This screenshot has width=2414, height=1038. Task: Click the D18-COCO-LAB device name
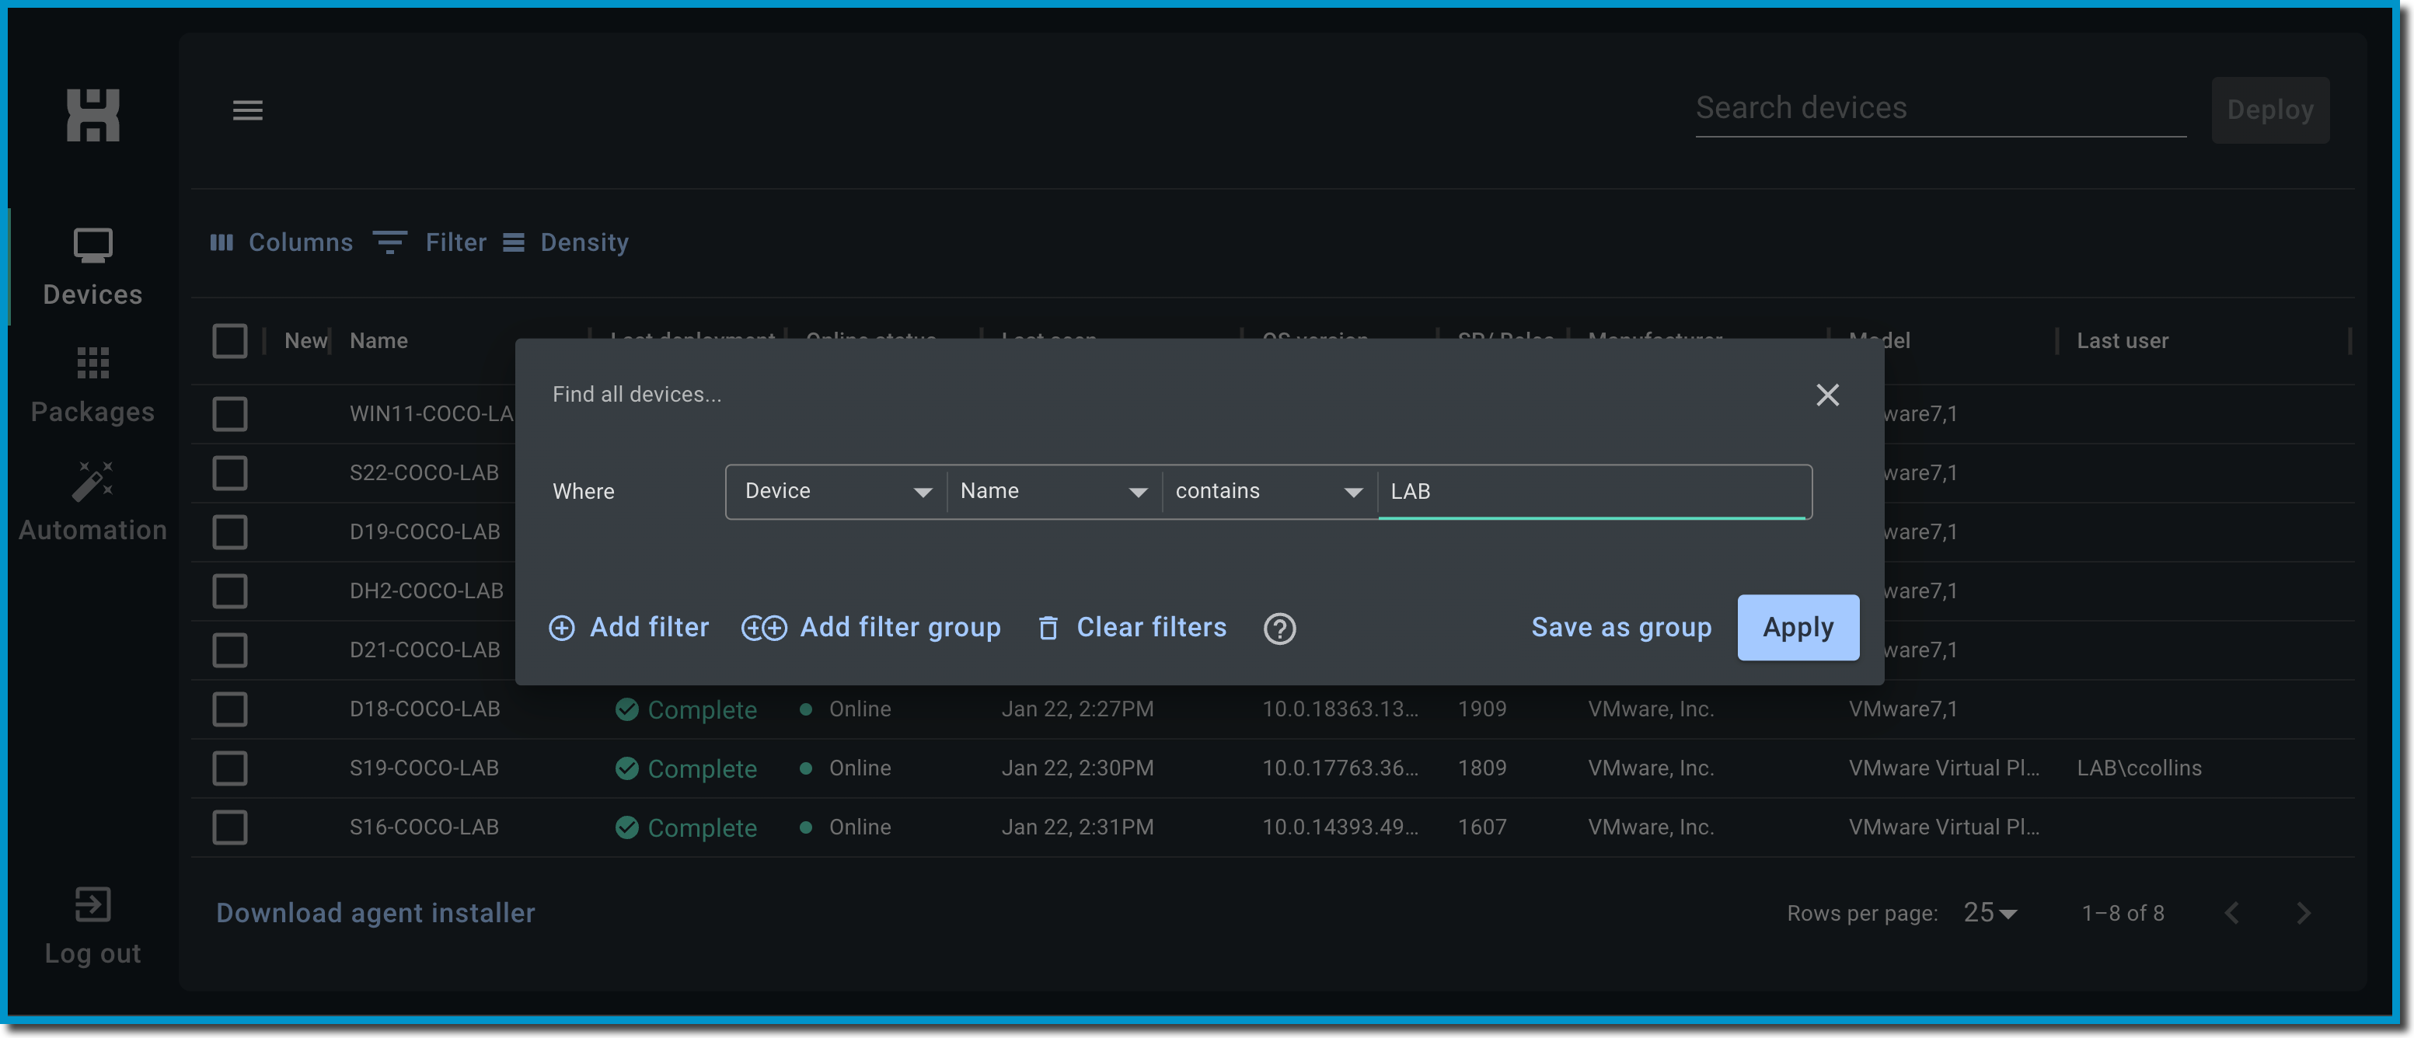click(x=424, y=709)
